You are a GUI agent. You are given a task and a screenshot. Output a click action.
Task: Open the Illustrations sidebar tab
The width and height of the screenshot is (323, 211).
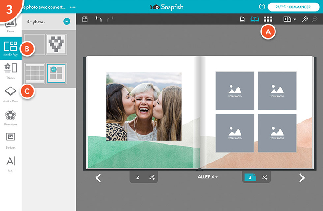(x=10, y=118)
